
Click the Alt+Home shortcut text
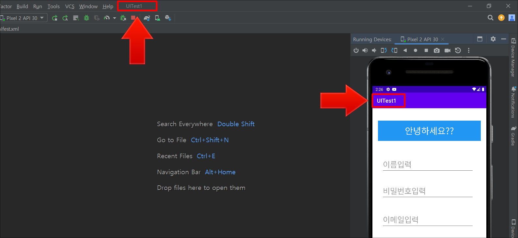220,172
